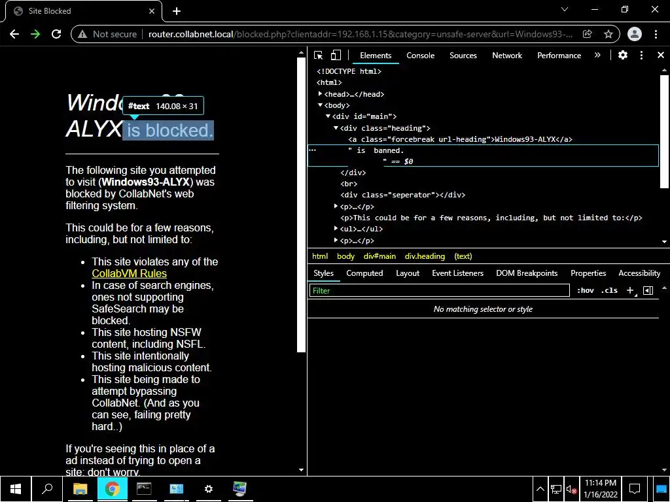Click the Styles Filter input field
Image resolution: width=670 pixels, height=502 pixels.
pyautogui.click(x=439, y=291)
